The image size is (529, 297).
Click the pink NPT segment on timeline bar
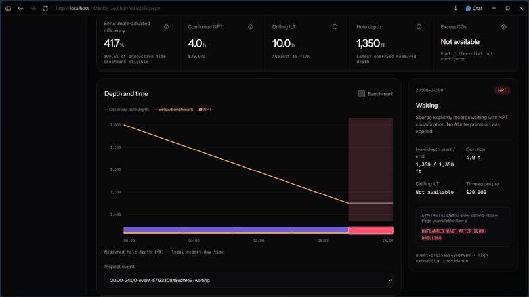[x=370, y=230]
